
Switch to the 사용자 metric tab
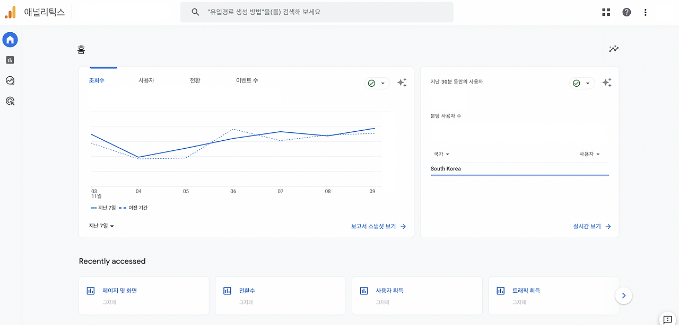[146, 80]
